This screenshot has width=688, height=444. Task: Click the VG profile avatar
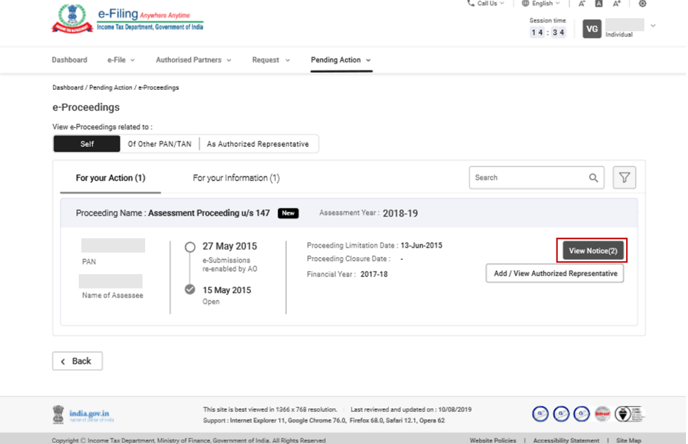point(592,29)
